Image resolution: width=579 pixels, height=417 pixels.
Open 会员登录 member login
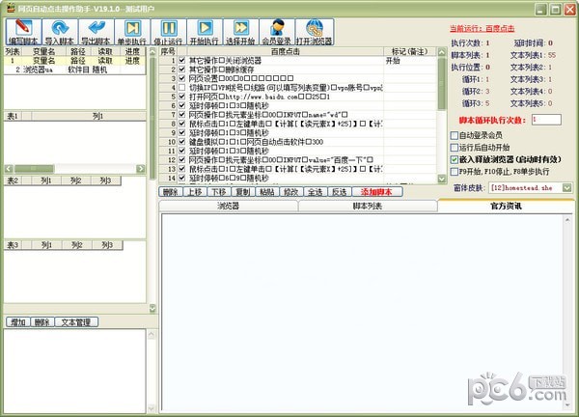click(277, 32)
